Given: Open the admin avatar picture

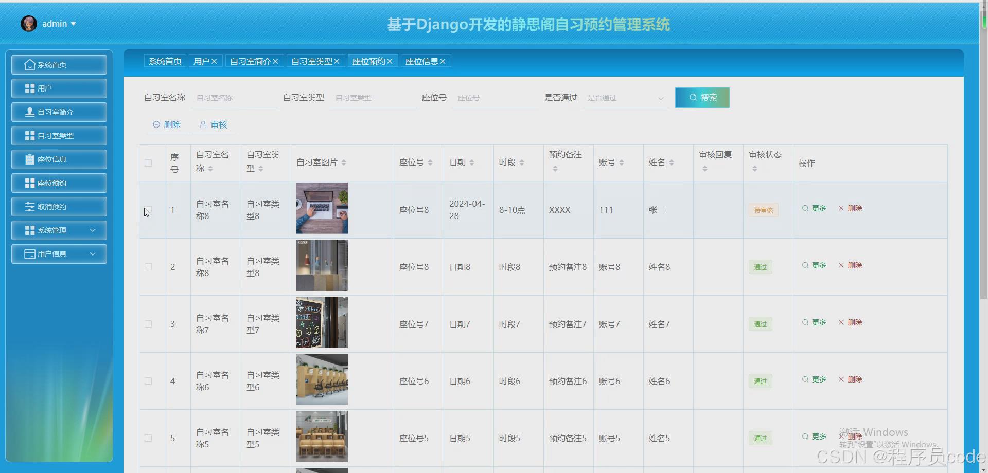Looking at the screenshot, I should [29, 24].
